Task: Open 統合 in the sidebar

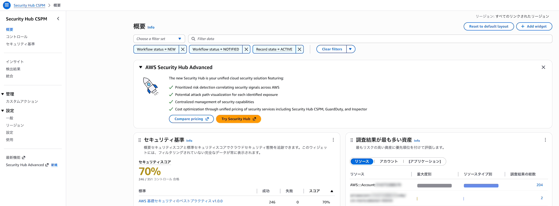Action: [10, 76]
